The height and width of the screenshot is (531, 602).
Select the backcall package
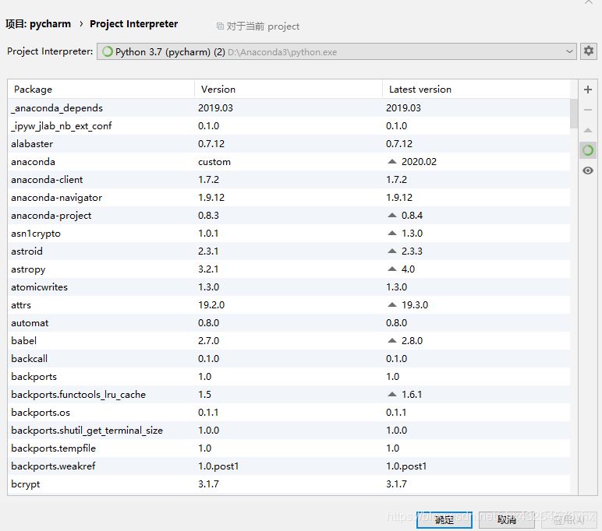pos(289,358)
